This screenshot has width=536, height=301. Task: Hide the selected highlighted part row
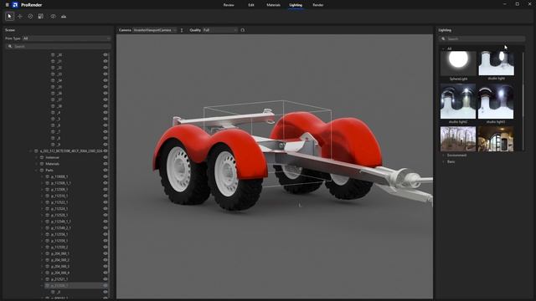tap(106, 285)
